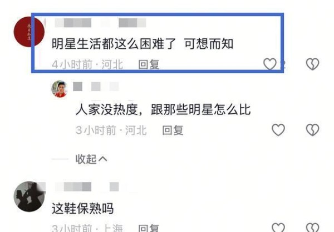Dislike the 这鞋保熟吗 comment
The width and height of the screenshot is (334, 232).
point(312,228)
